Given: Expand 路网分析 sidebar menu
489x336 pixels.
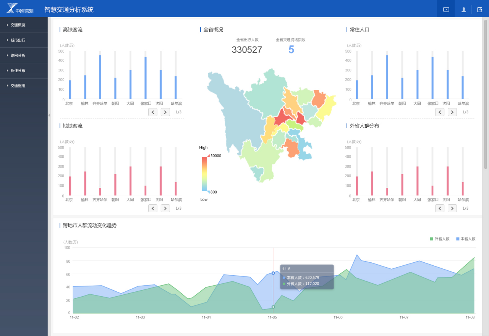Looking at the screenshot, I should tap(24, 55).
